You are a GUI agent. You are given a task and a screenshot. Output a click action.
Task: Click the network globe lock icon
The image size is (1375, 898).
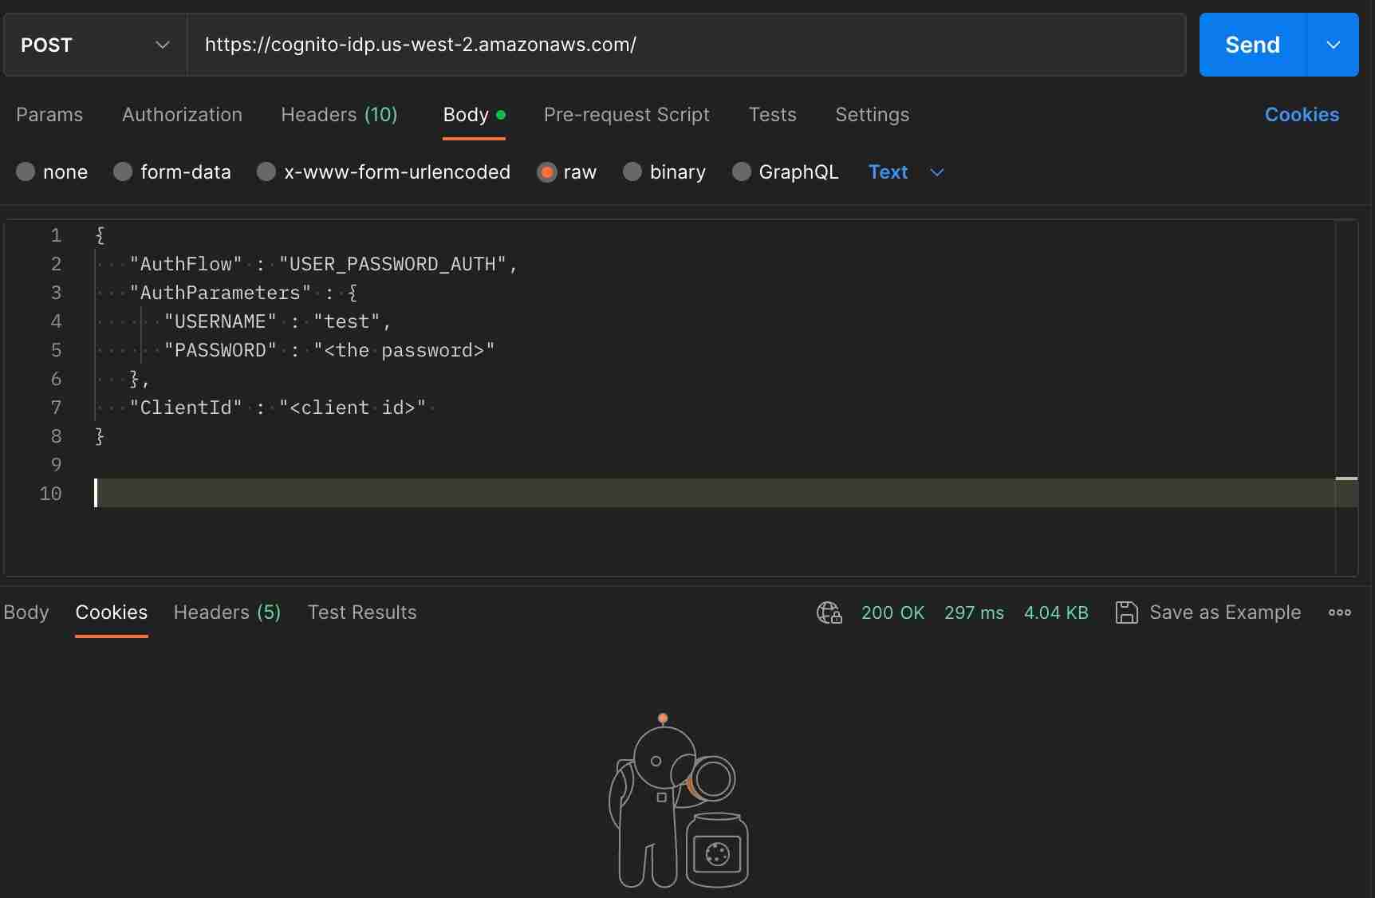[x=829, y=612]
